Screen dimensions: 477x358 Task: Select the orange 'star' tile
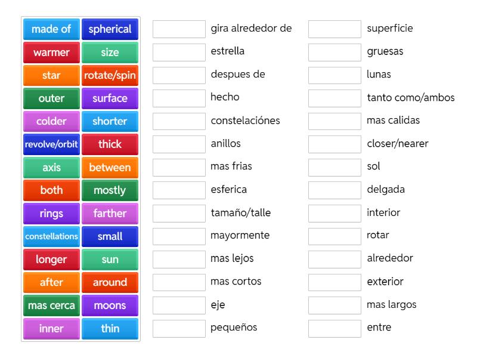(x=51, y=75)
